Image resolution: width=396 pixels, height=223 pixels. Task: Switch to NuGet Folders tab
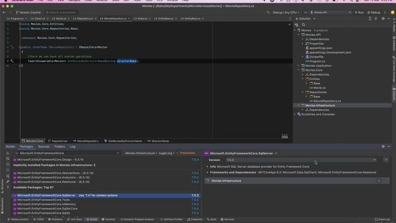coord(59,147)
